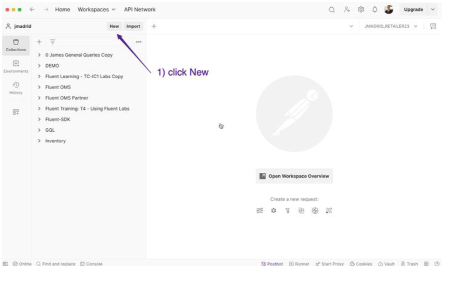Image resolution: width=466 pixels, height=283 pixels.
Task: Open Postbot in the status bar
Action: tap(272, 264)
